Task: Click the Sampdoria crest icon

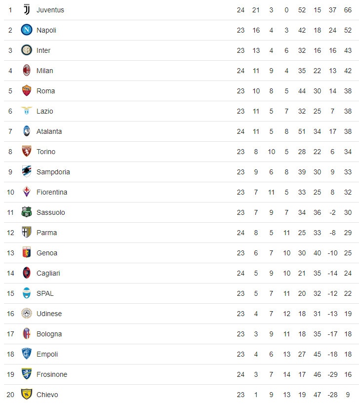Action: [x=27, y=172]
